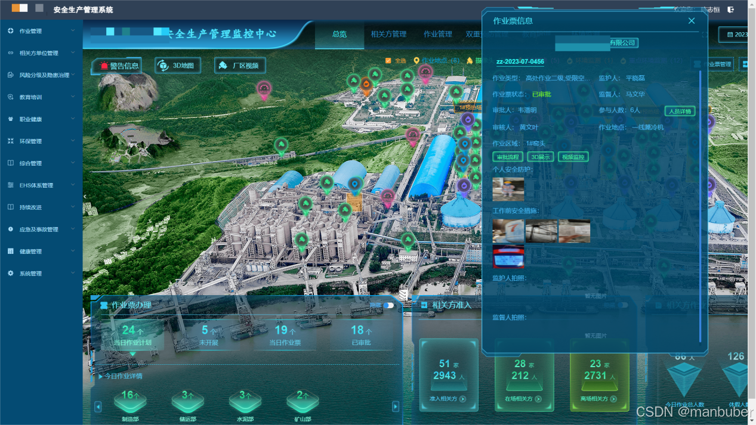
Task: Click the 作业地点 location pin legend icon
Action: tap(416, 61)
